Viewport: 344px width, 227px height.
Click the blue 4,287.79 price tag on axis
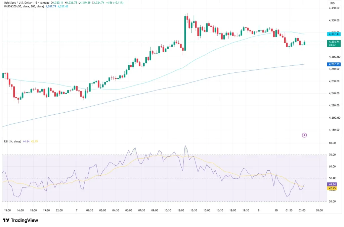point(334,64)
